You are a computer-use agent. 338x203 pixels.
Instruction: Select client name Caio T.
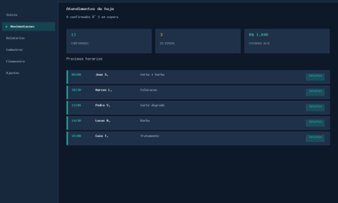tap(102, 136)
